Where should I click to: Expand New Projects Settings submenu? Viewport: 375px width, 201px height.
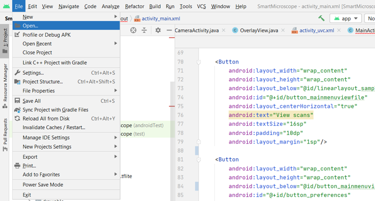66,147
